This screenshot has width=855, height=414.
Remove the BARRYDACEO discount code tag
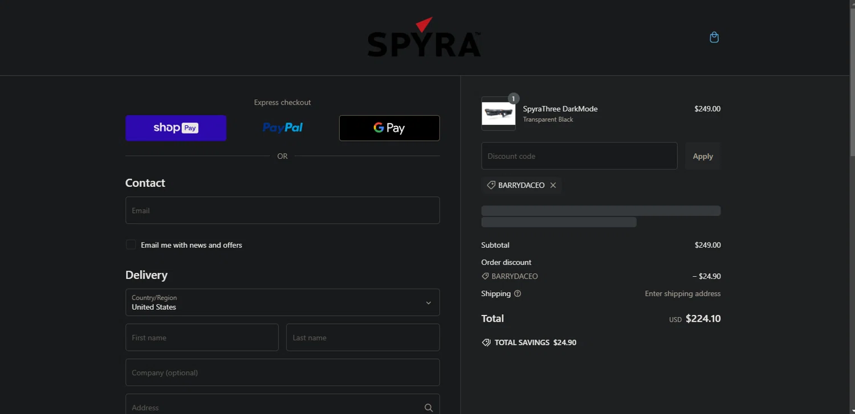click(553, 185)
